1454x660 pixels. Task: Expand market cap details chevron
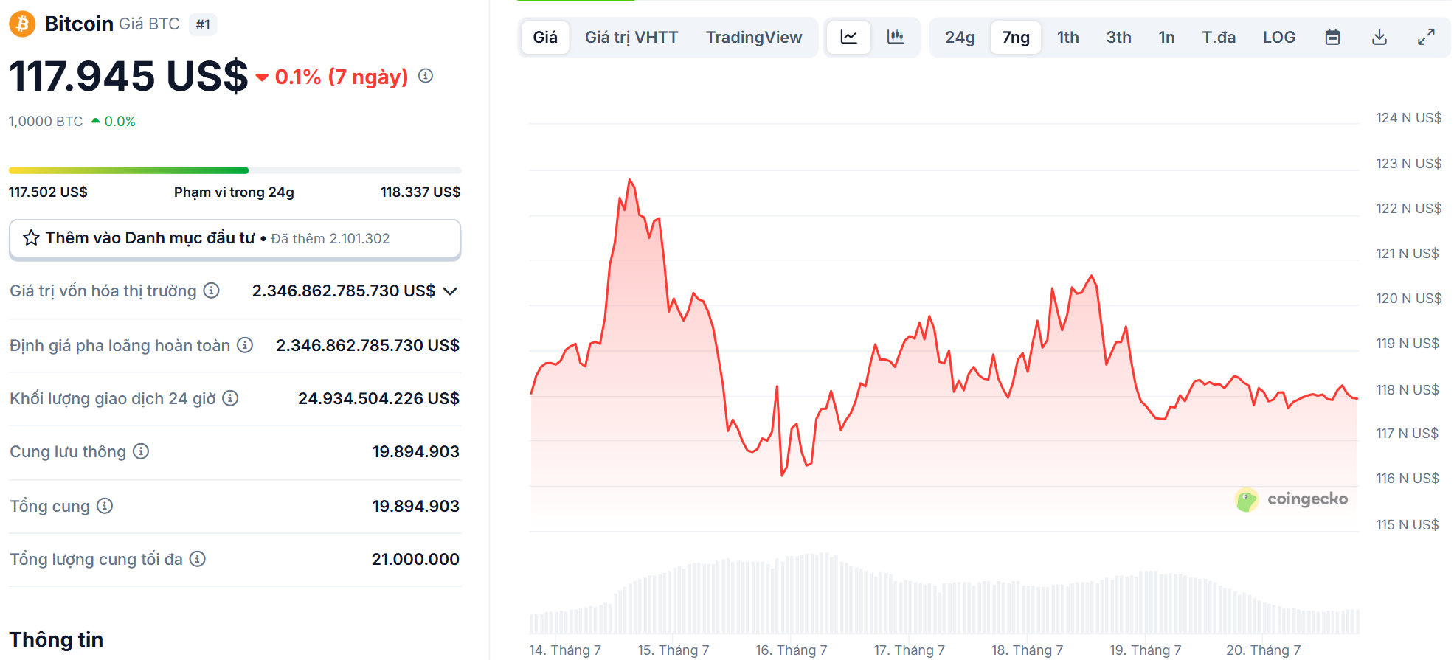tap(450, 291)
